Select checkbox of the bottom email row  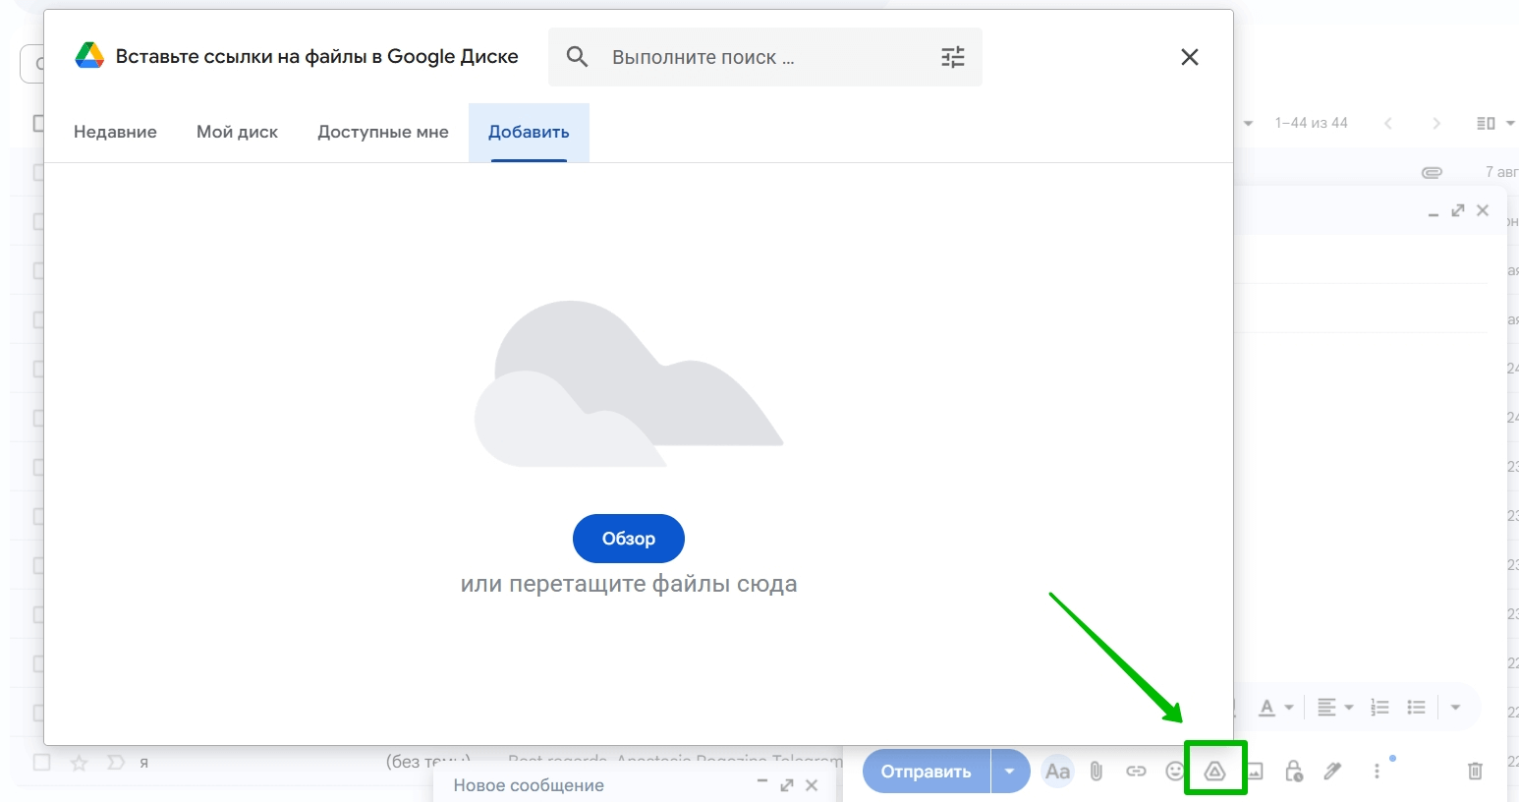(x=41, y=762)
